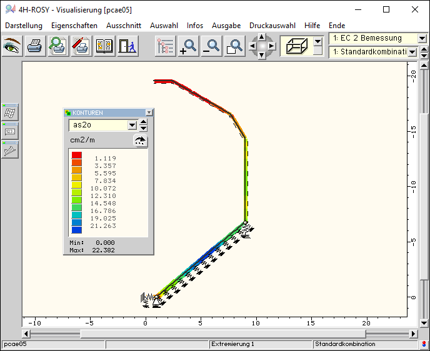Click the eye view settings icon
This screenshot has width=430, height=351.
[12, 46]
